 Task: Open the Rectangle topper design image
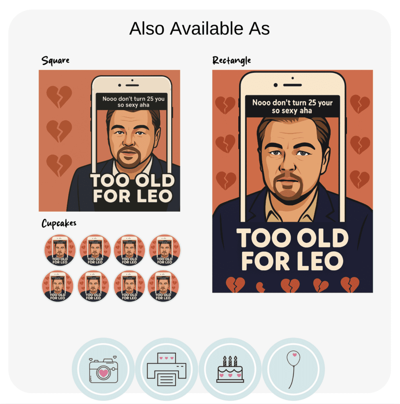(x=292, y=181)
